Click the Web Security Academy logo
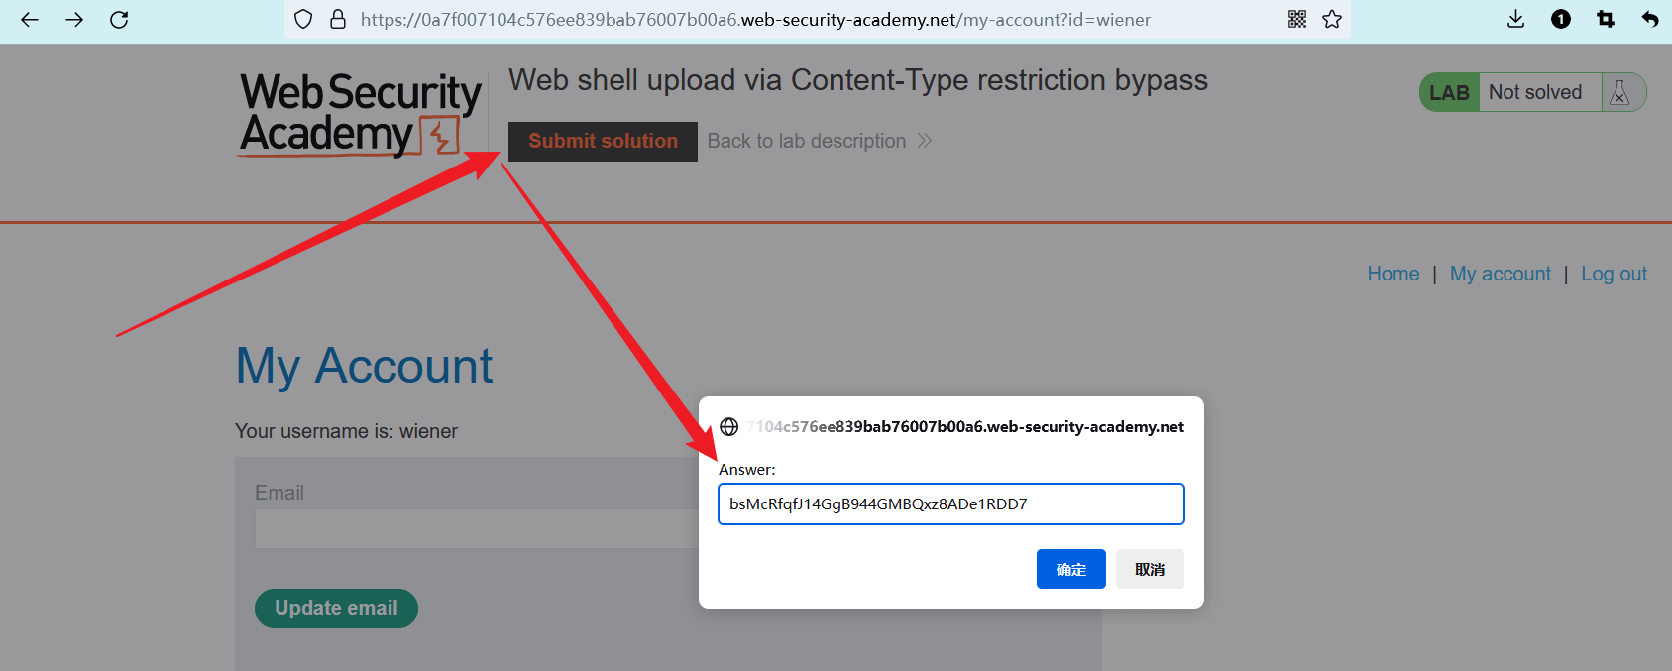Viewport: 1672px width, 671px height. pos(360,114)
